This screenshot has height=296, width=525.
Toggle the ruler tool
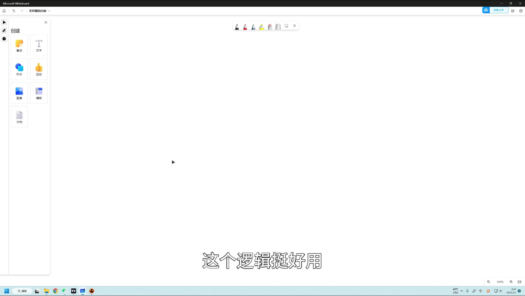[278, 26]
